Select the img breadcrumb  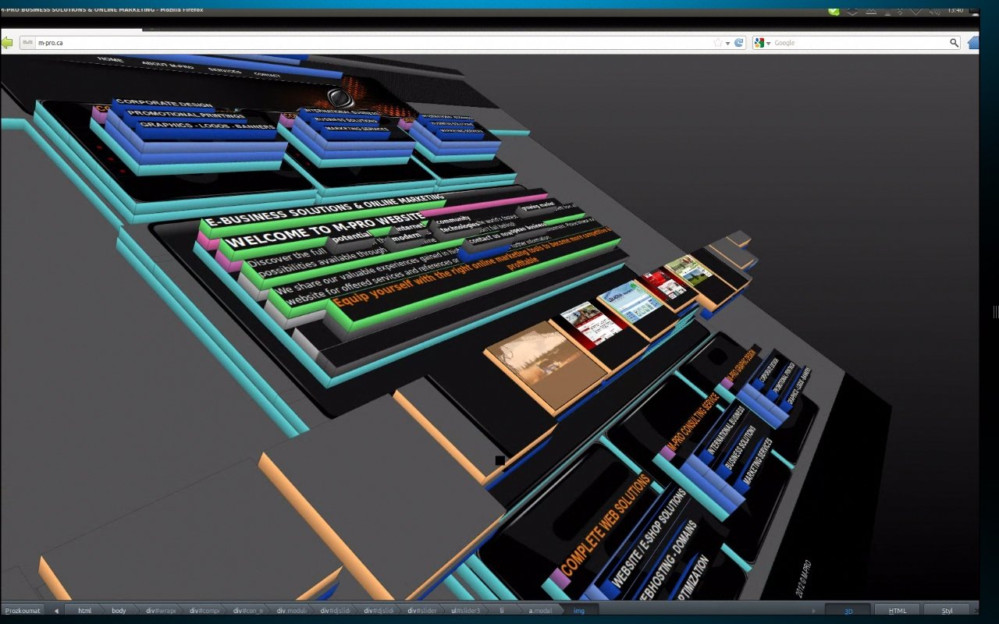click(578, 611)
